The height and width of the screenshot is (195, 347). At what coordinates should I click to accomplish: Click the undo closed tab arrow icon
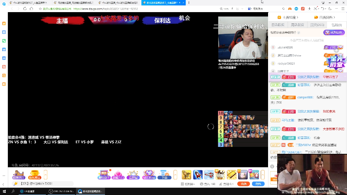(322, 9)
